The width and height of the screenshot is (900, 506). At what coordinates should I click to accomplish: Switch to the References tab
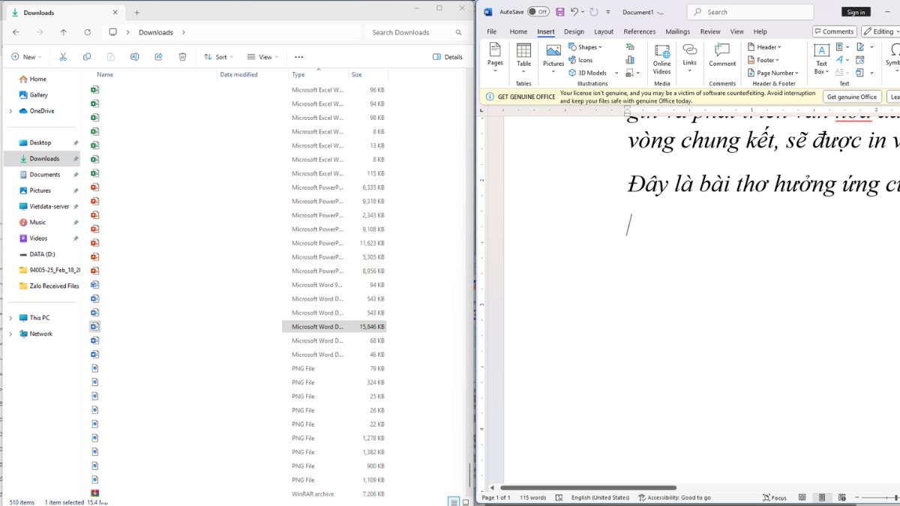[640, 31]
